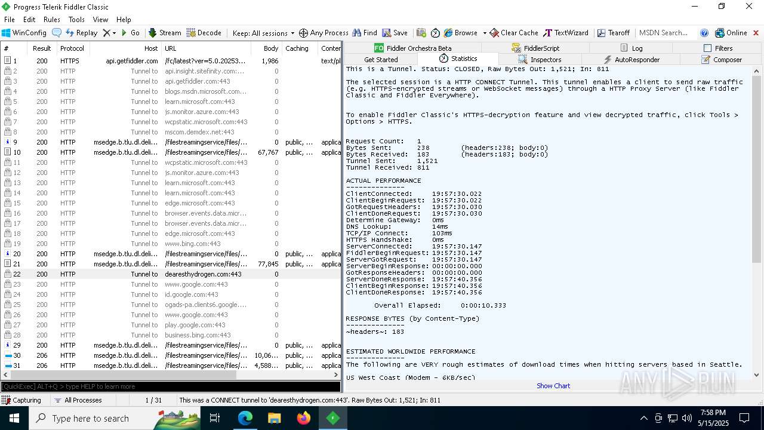Launch Browse in Internet Explorer

click(461, 33)
